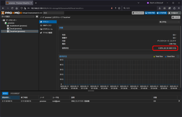This screenshot has height=117, width=182.
Task: Switch to the タスク log tab
Action: point(5,93)
